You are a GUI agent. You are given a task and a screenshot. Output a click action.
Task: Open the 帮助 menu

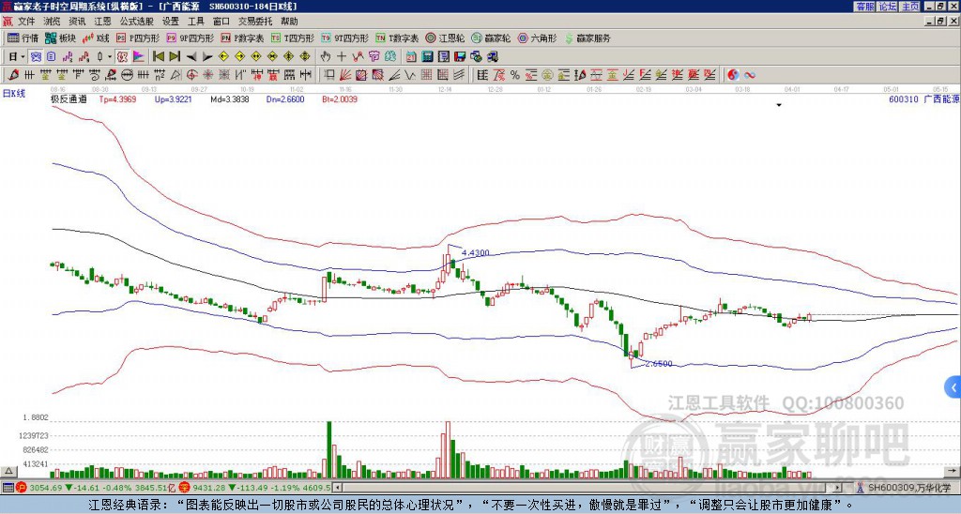(289, 22)
